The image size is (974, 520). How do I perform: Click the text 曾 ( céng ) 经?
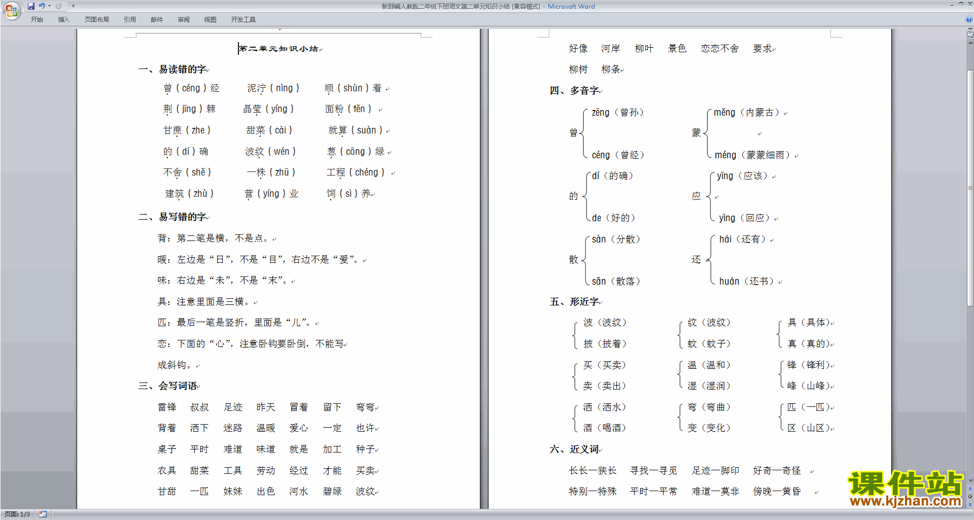(x=191, y=88)
